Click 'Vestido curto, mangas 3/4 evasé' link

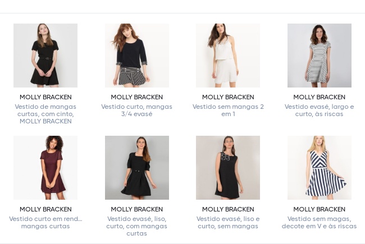coord(136,110)
